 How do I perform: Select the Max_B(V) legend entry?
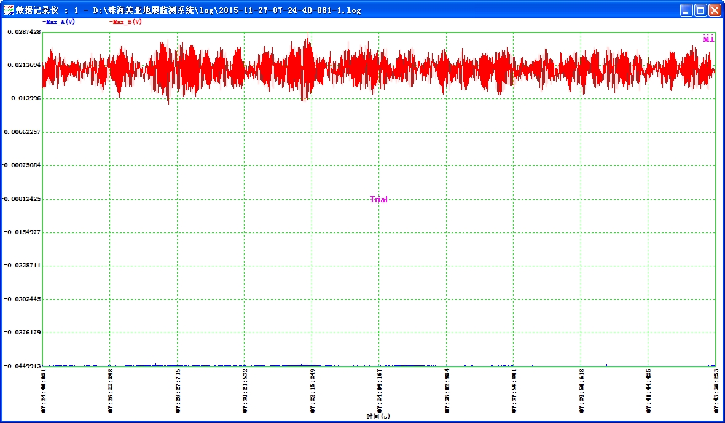pyautogui.click(x=126, y=22)
